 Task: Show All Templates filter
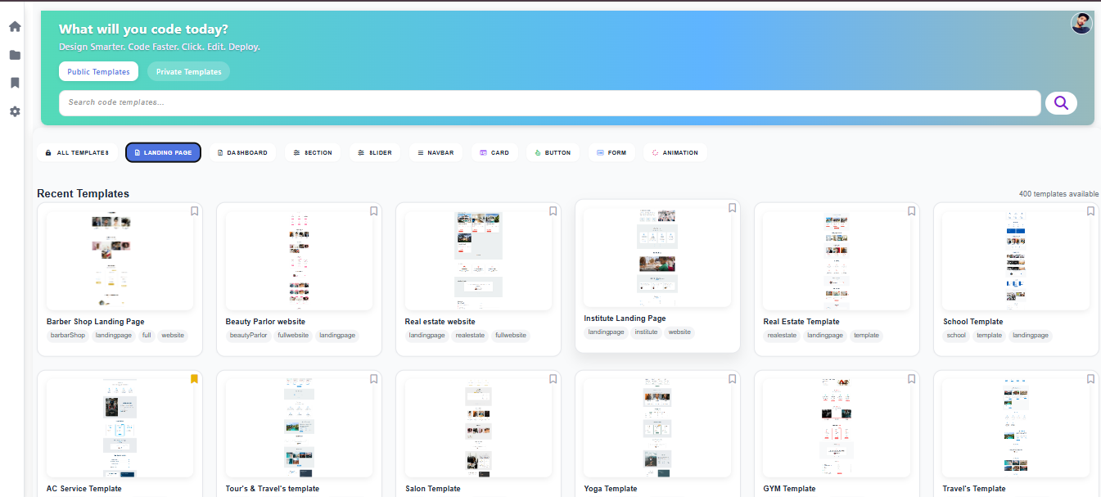point(77,153)
